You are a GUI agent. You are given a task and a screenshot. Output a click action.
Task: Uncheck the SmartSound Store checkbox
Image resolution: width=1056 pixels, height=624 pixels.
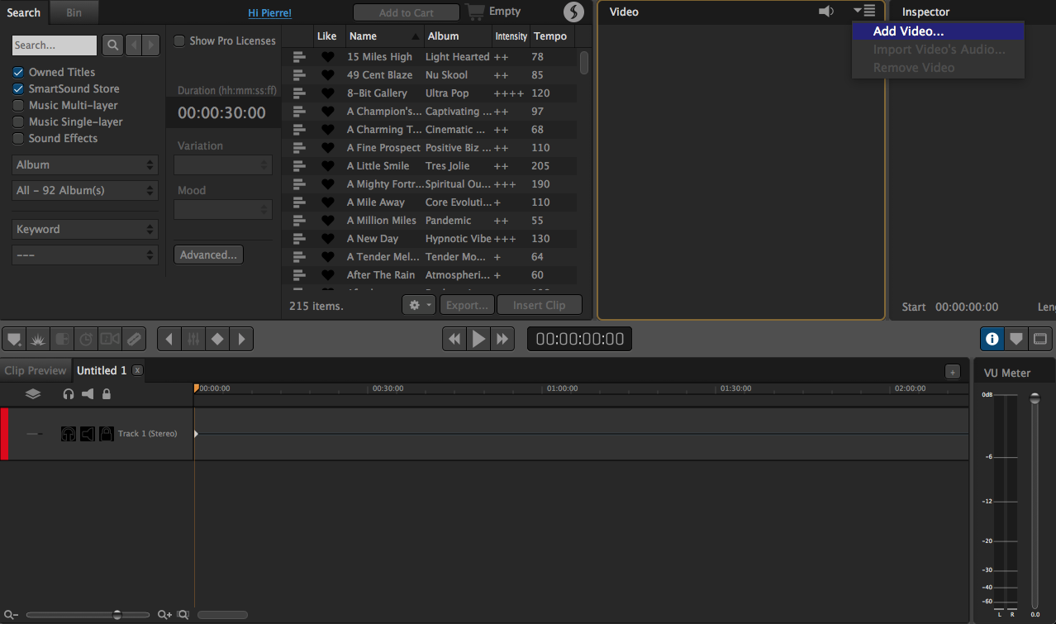pos(18,88)
